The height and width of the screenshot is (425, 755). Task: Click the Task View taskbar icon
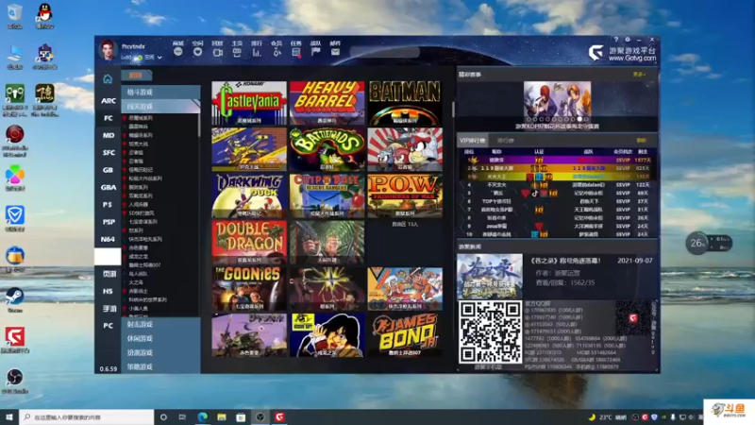(182, 417)
